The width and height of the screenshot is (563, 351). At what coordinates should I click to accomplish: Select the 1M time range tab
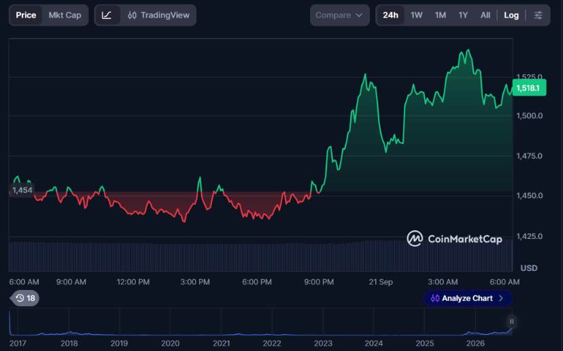[440, 15]
